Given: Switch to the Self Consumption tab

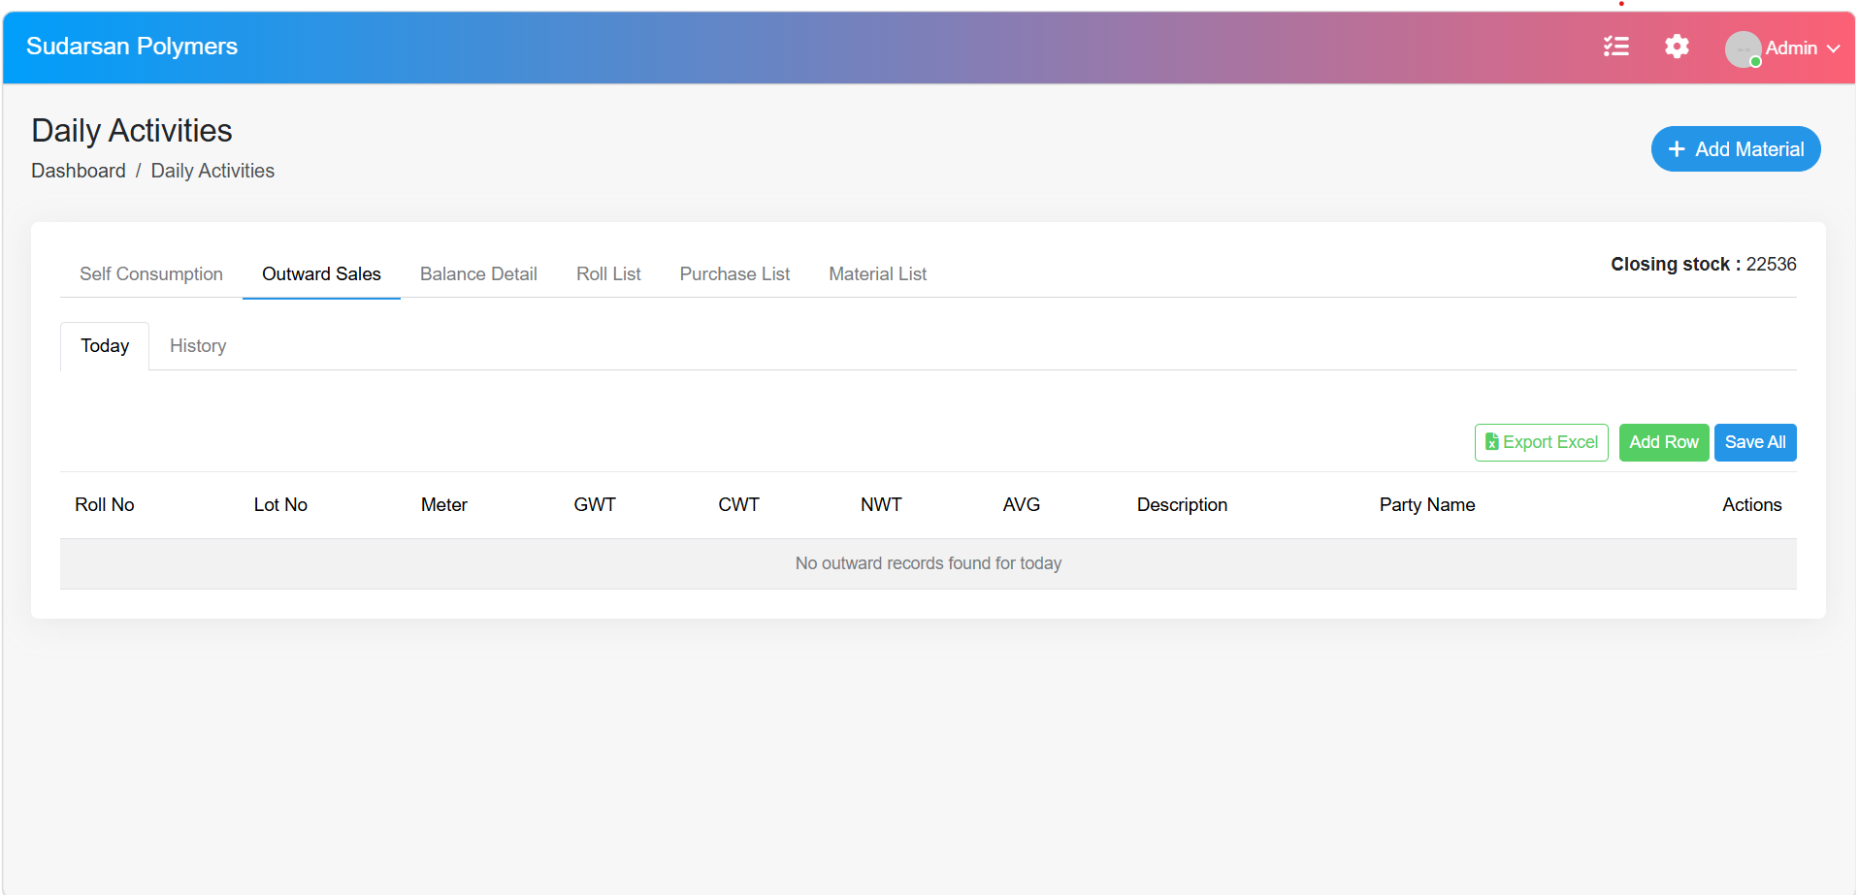Looking at the screenshot, I should pos(151,274).
